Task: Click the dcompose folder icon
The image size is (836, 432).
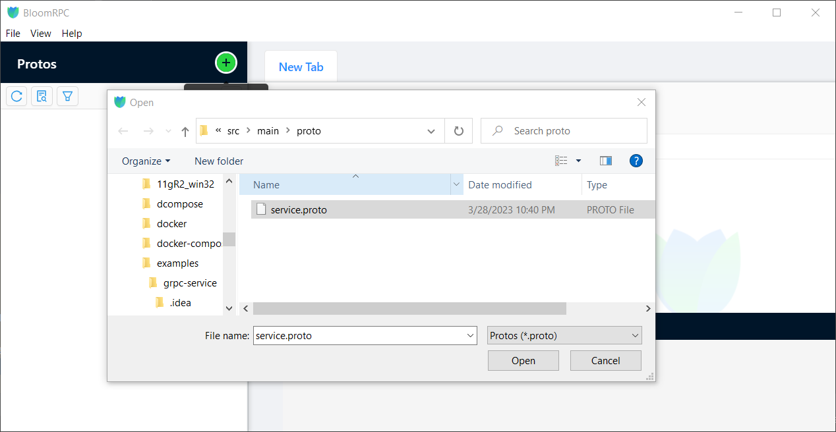Action: [x=146, y=203]
